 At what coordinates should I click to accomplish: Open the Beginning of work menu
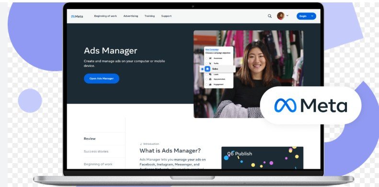point(105,16)
